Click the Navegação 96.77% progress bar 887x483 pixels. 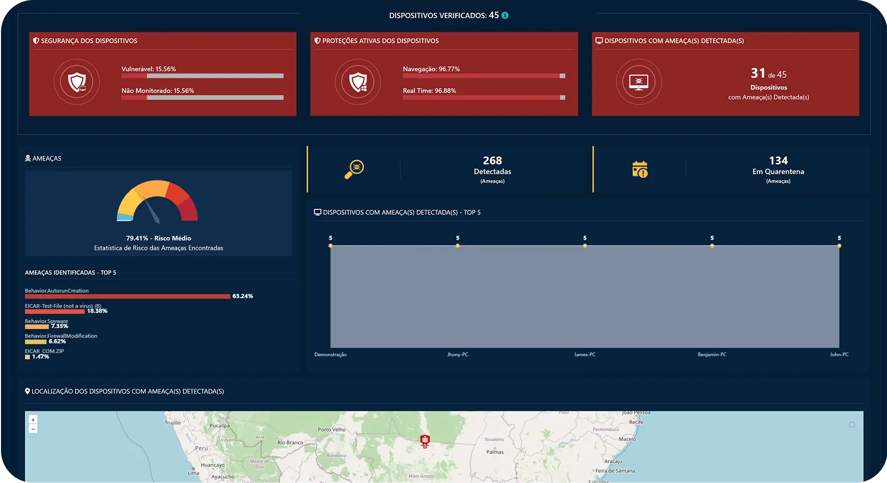click(484, 76)
